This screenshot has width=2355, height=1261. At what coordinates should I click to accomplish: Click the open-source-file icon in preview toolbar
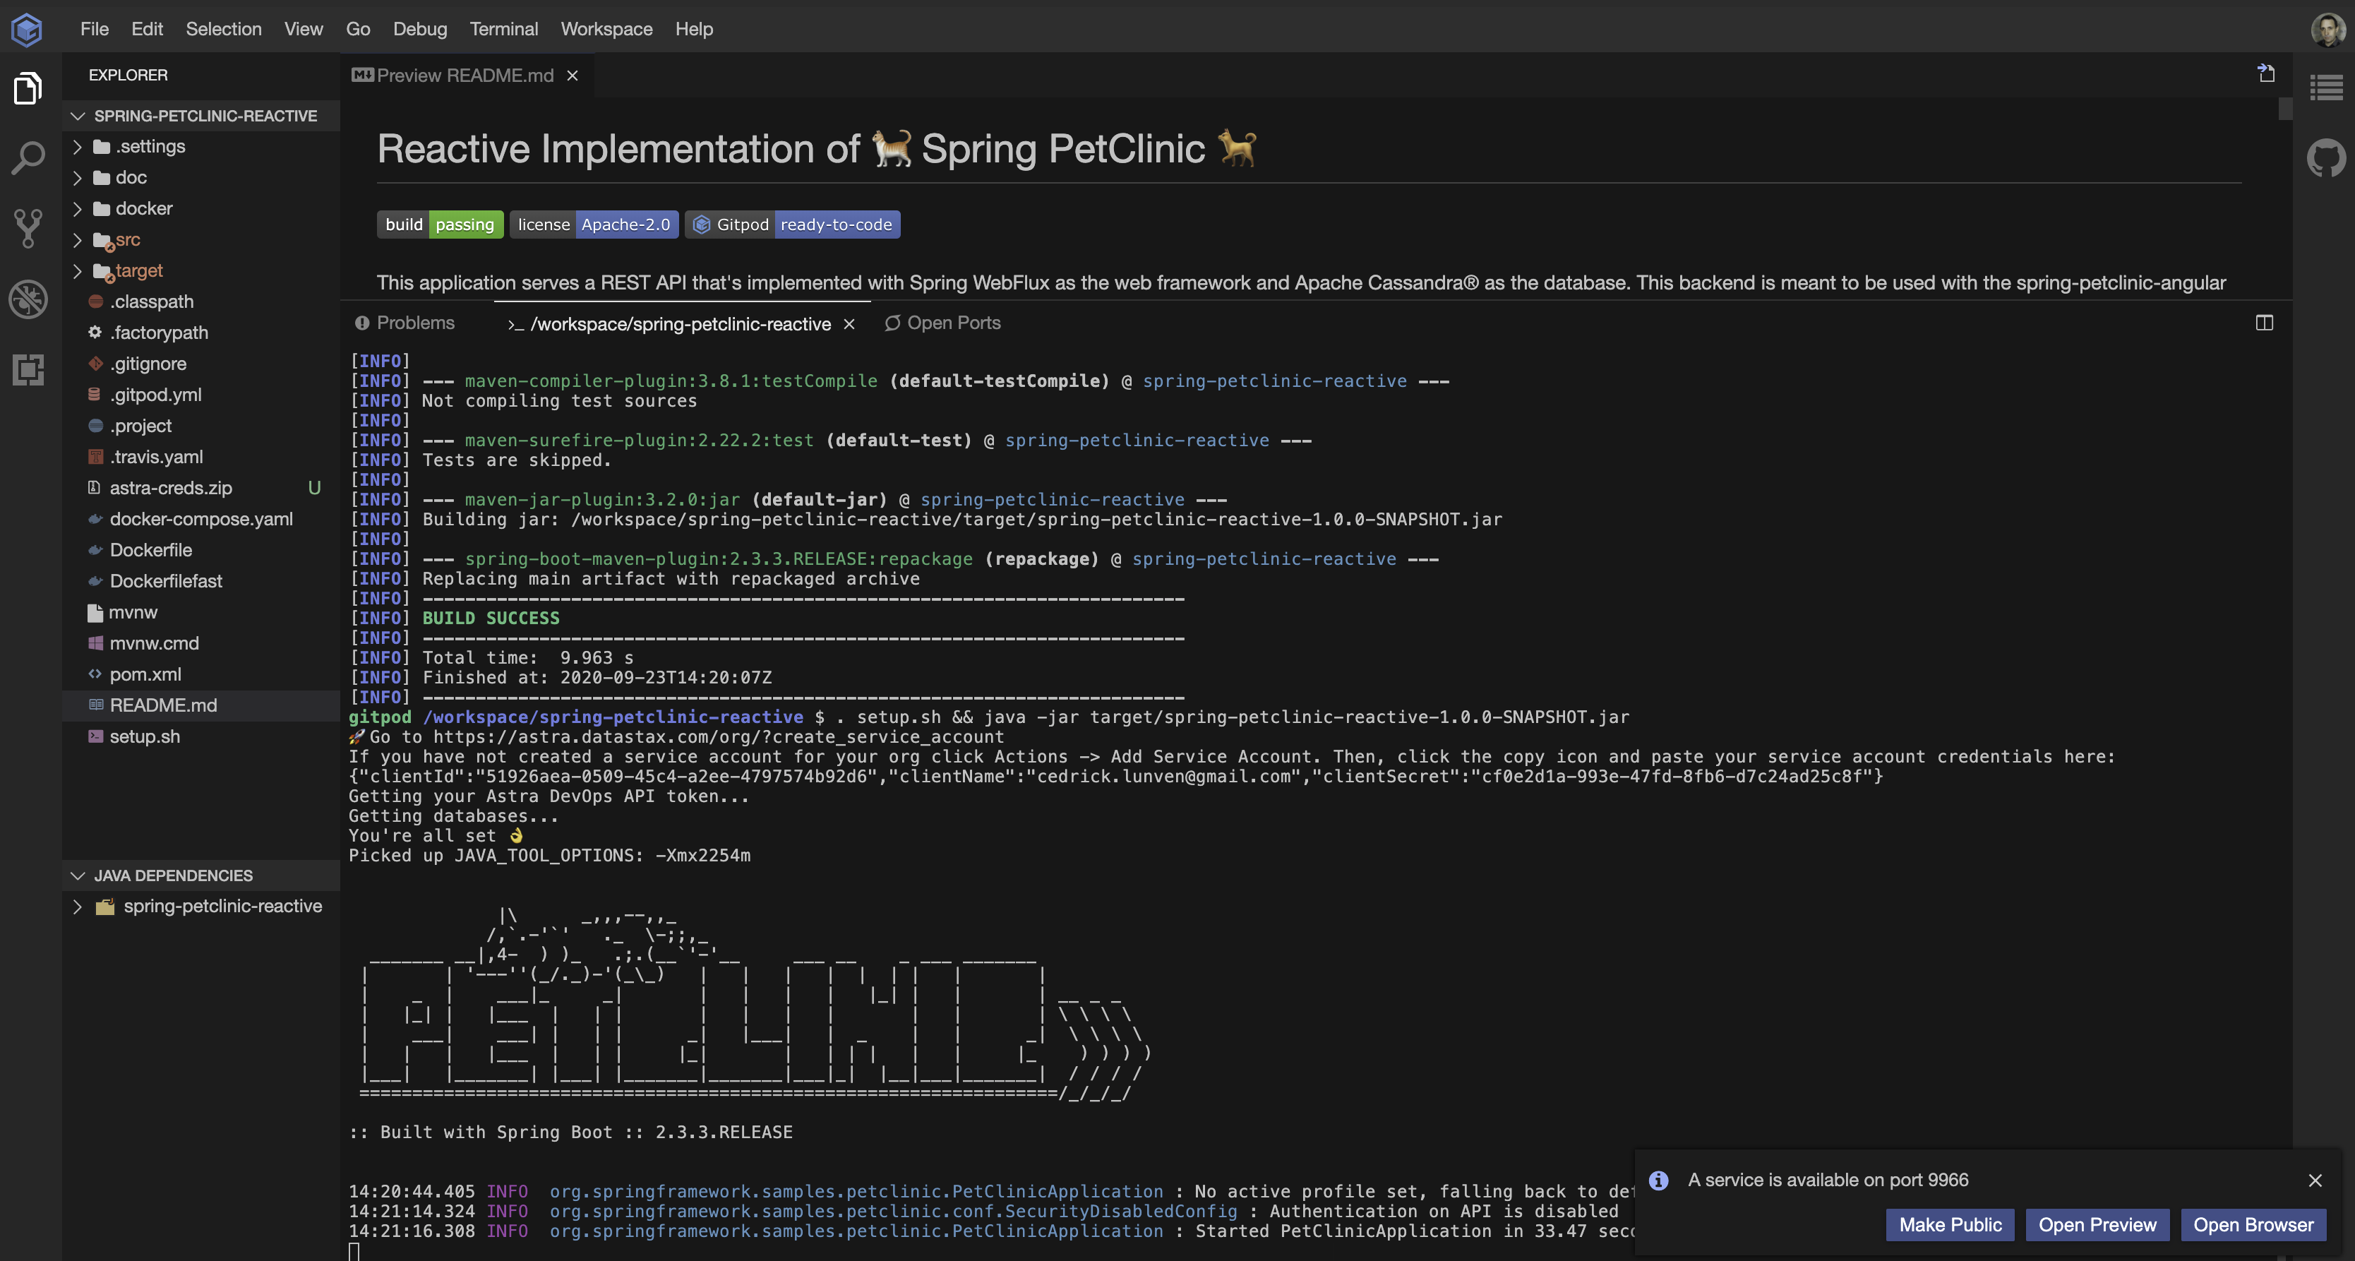(x=2266, y=74)
